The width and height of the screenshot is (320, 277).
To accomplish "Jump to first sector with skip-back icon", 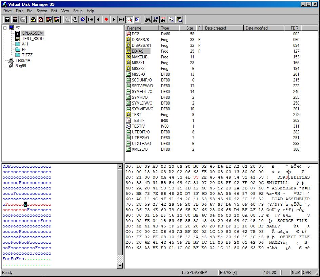I will pyautogui.click(x=91, y=20).
